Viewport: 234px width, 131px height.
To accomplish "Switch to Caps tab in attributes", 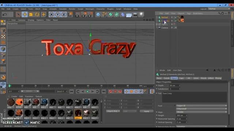I will [181, 78].
